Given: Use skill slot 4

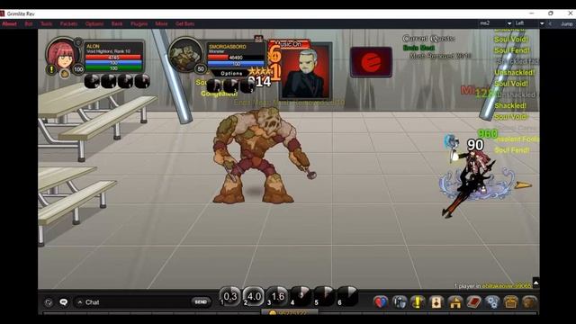Looking at the screenshot, I should pyautogui.click(x=301, y=296).
